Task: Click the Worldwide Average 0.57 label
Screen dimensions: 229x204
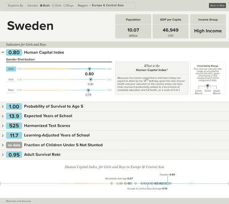Action: click(119, 178)
